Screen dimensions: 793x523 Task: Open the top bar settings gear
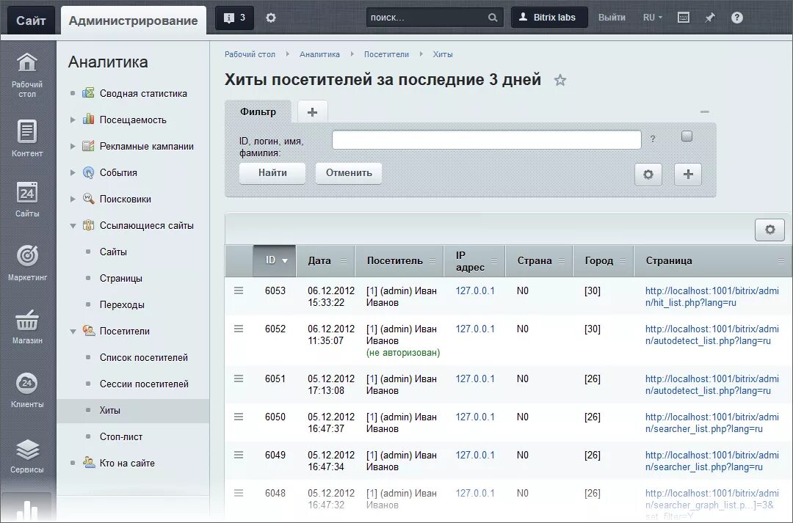(x=271, y=18)
